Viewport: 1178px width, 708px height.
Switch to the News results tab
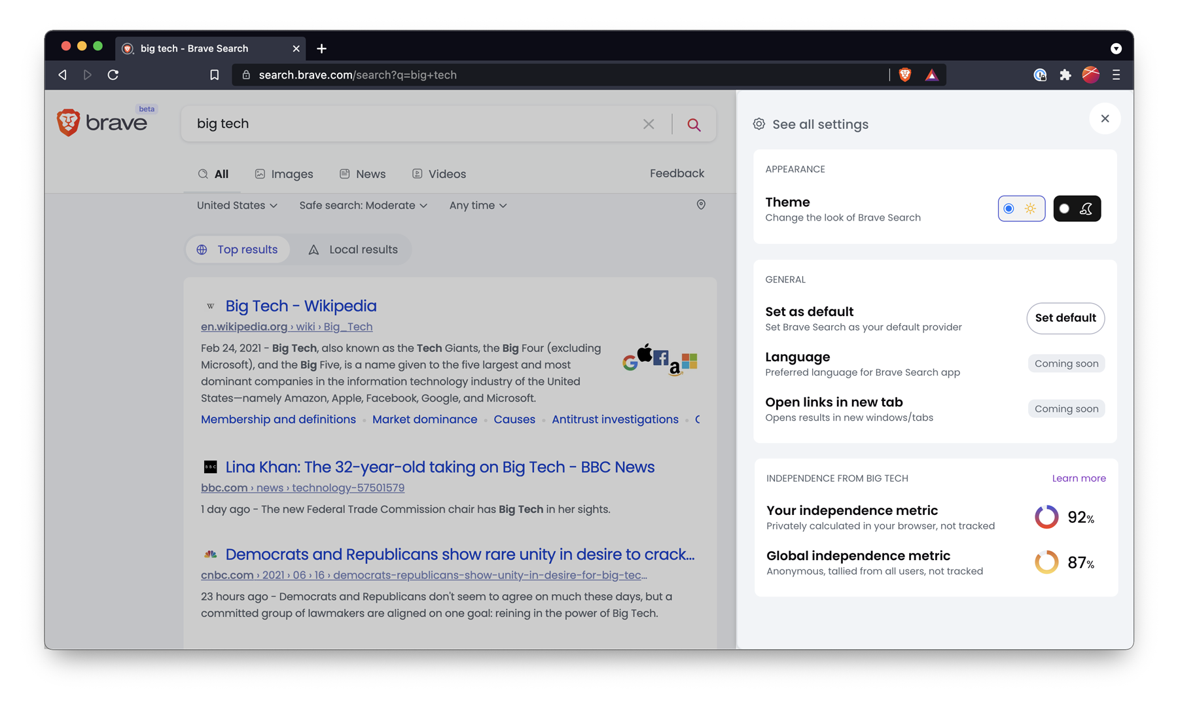(363, 173)
